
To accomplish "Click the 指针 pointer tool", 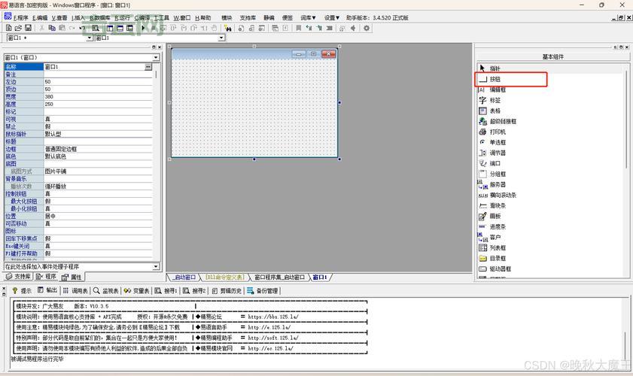I will (495, 68).
